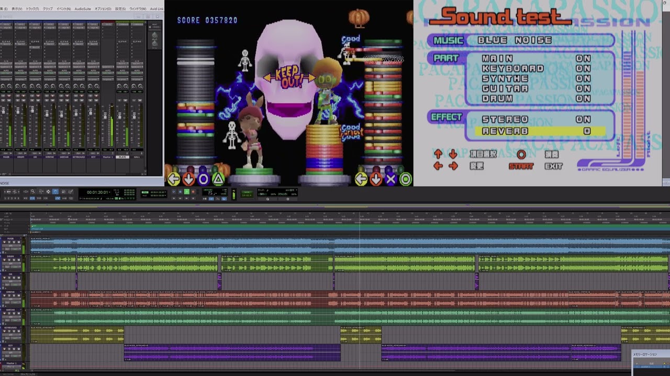Select the Zoomer magnifier tool in edit toolbar
The width and height of the screenshot is (670, 376).
(x=32, y=192)
